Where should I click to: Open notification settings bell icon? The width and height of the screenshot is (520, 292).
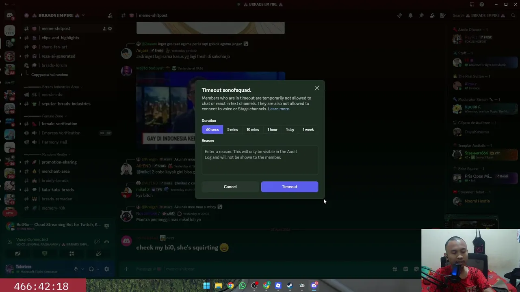(x=410, y=15)
